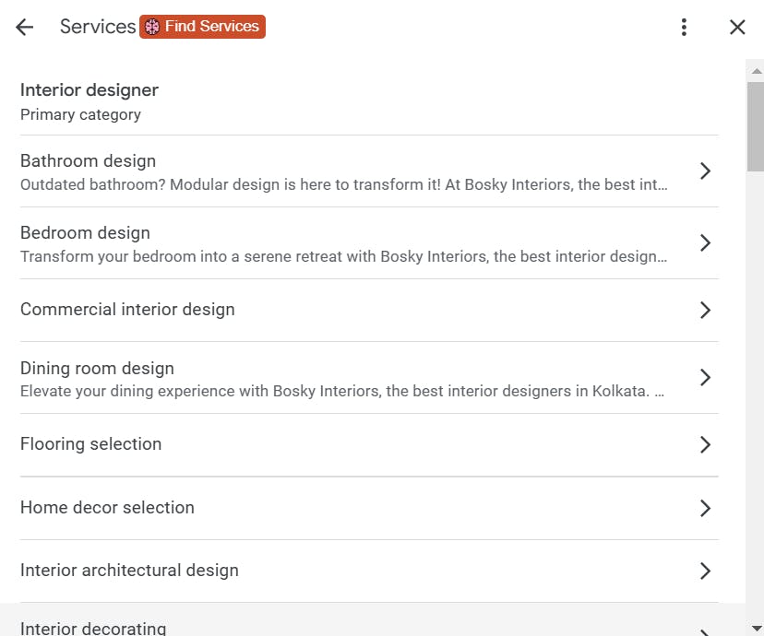Select Commercial interior design service
The height and width of the screenshot is (636, 764).
(x=128, y=310)
